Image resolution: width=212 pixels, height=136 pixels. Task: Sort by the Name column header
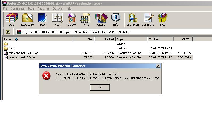point(38,39)
